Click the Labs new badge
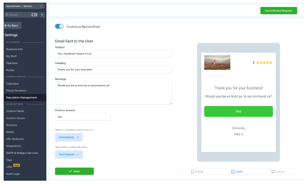Viewport: 308px width, 188px height. [17, 165]
